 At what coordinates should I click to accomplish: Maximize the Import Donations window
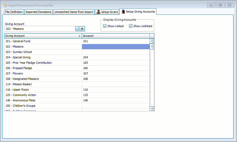pyautogui.click(x=220, y=5)
